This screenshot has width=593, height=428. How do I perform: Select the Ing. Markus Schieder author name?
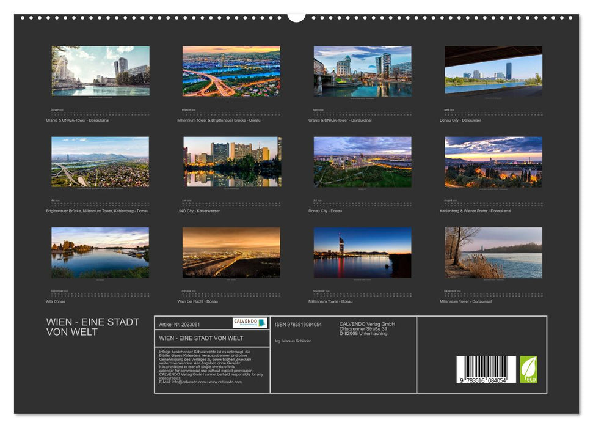[293, 341]
